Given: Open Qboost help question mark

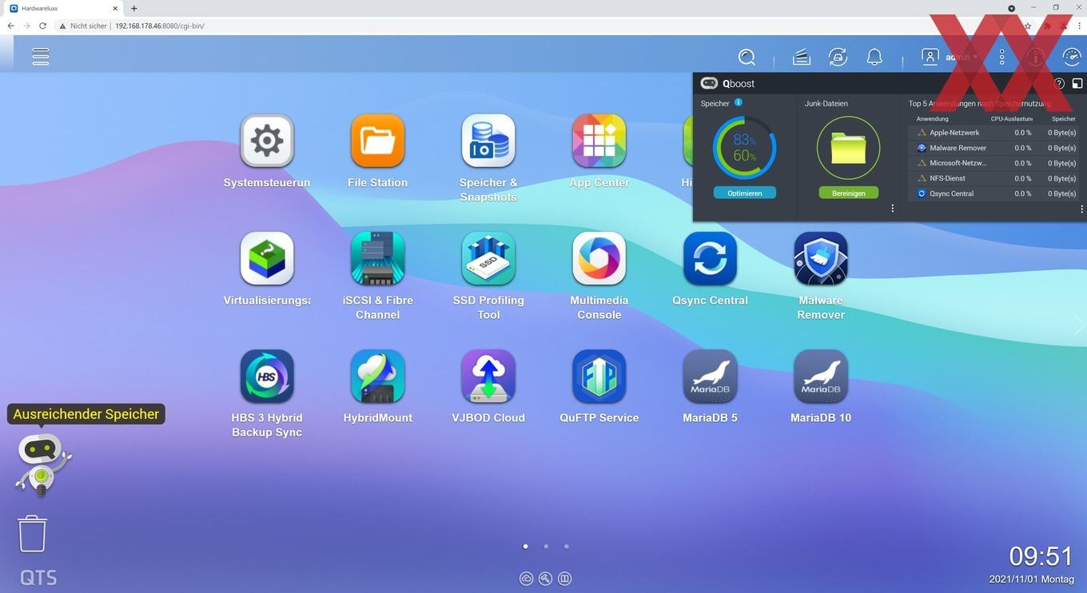Looking at the screenshot, I should click(1059, 83).
